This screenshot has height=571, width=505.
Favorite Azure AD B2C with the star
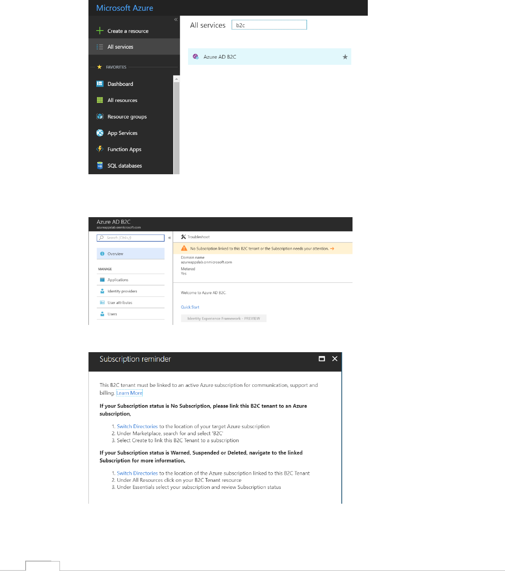coord(345,57)
